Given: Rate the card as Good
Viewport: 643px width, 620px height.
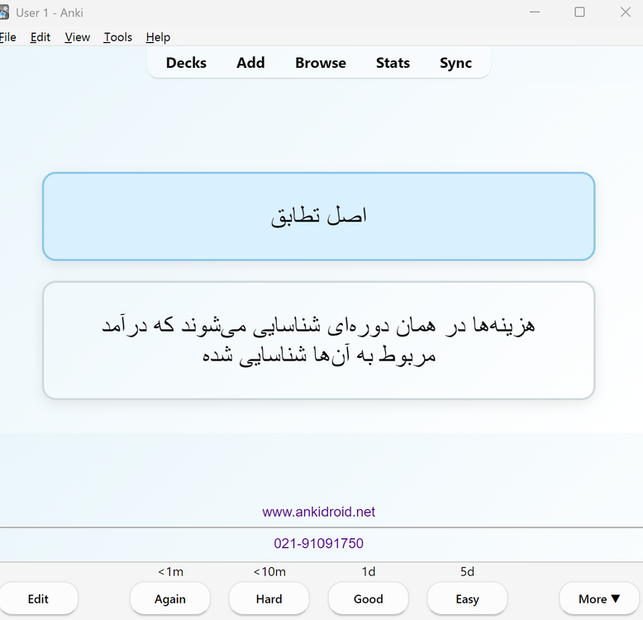Looking at the screenshot, I should (x=369, y=599).
